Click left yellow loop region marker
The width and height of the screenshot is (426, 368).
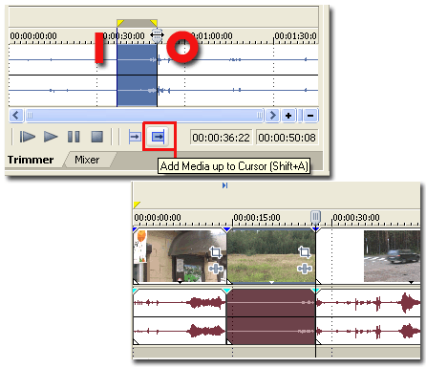[120, 23]
